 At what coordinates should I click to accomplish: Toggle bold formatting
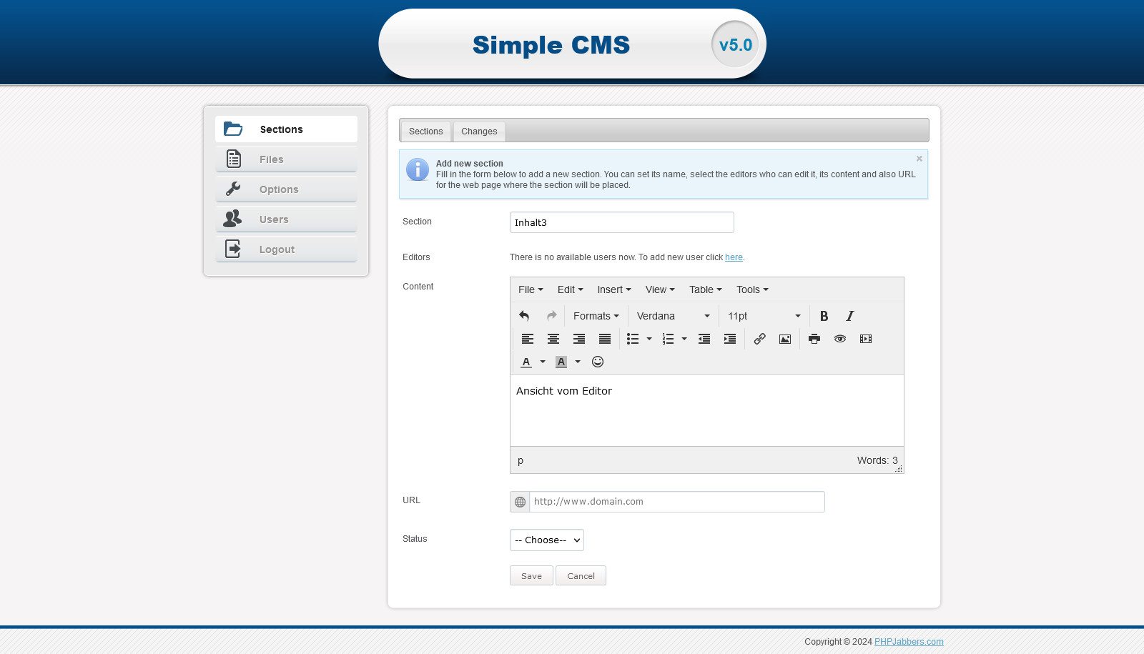[x=824, y=316]
